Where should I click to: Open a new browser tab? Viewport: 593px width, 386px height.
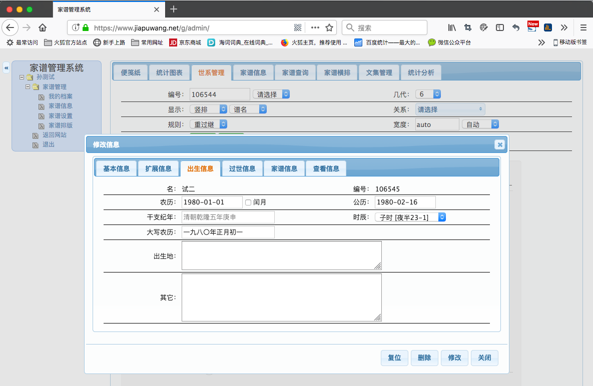[174, 9]
